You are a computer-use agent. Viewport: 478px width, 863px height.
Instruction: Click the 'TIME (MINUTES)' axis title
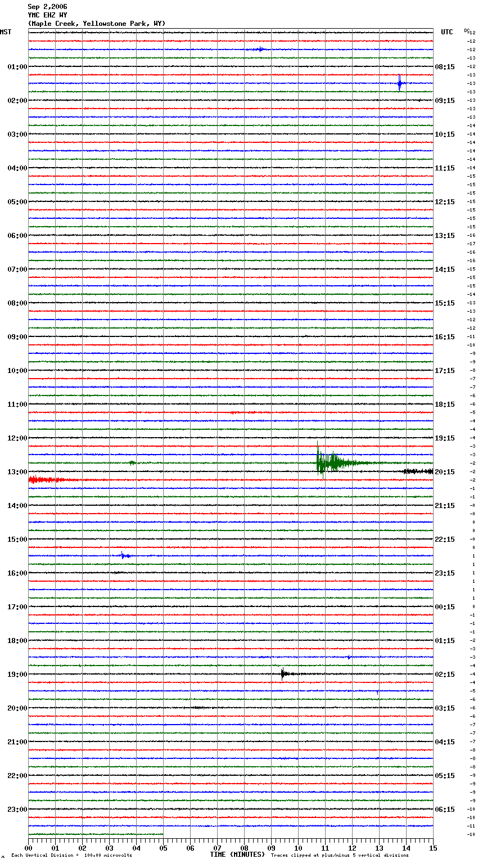[x=237, y=855]
